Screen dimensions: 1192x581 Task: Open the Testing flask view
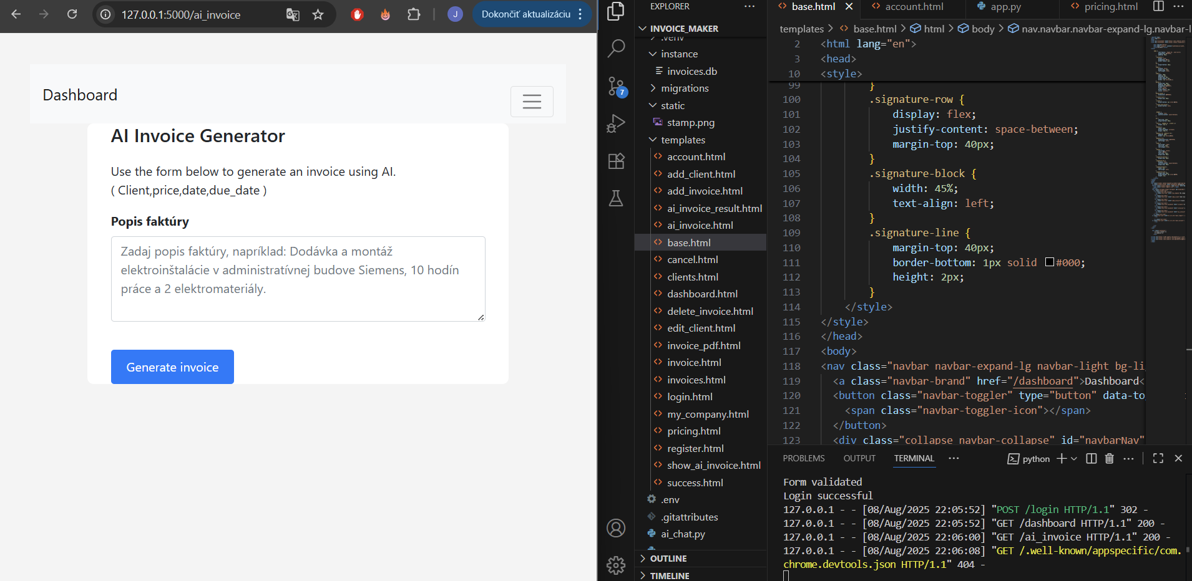616,199
